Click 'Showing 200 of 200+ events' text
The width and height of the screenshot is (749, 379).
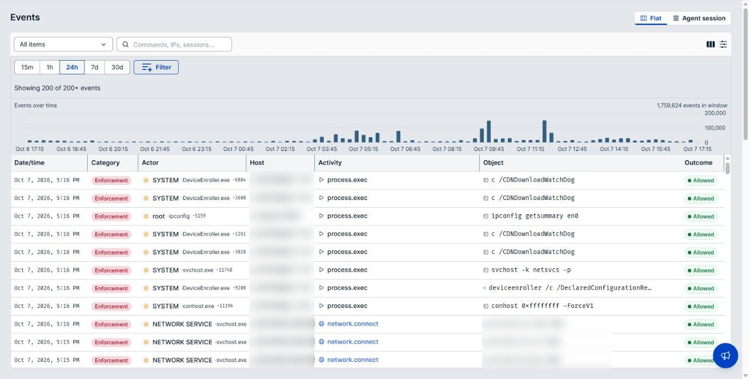[57, 88]
